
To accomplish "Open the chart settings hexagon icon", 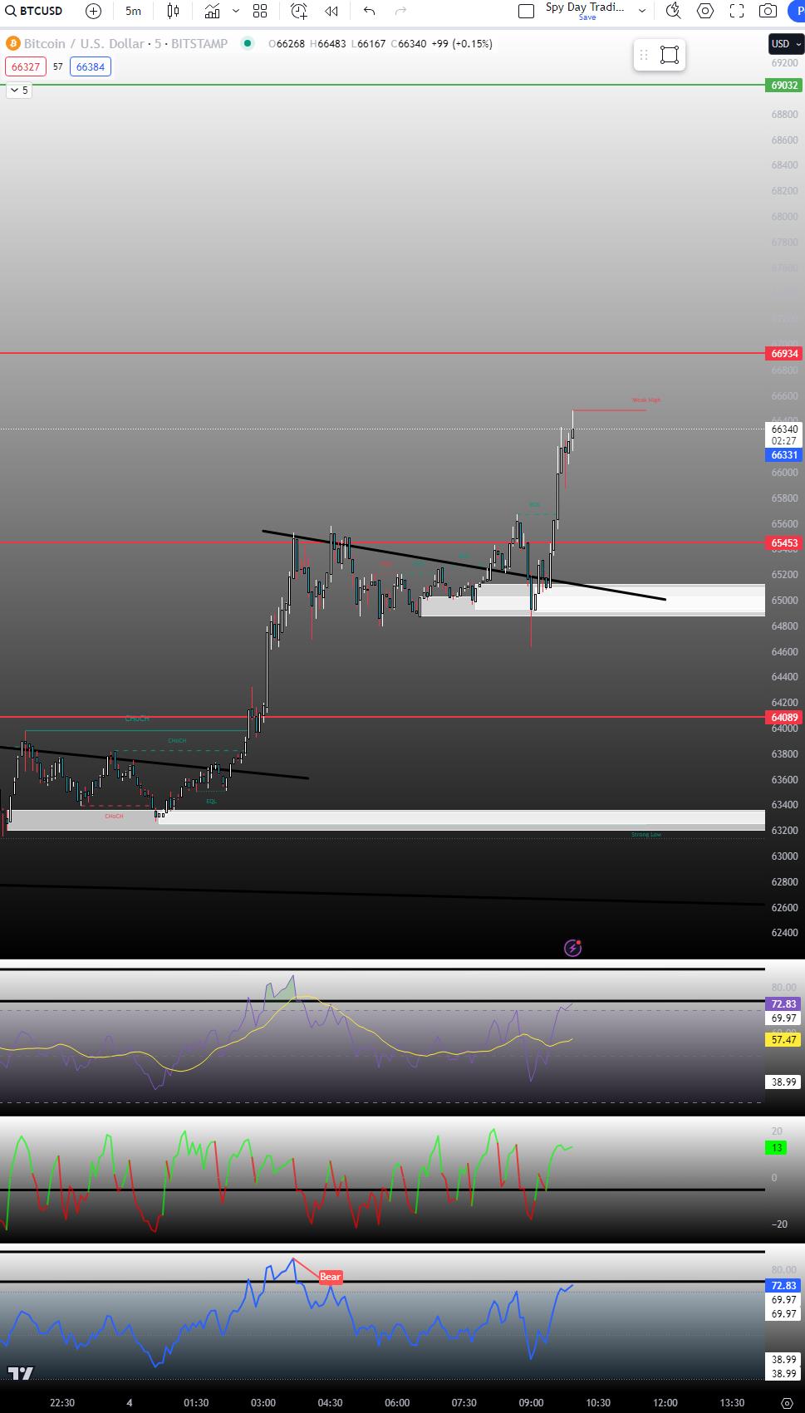I will click(705, 11).
